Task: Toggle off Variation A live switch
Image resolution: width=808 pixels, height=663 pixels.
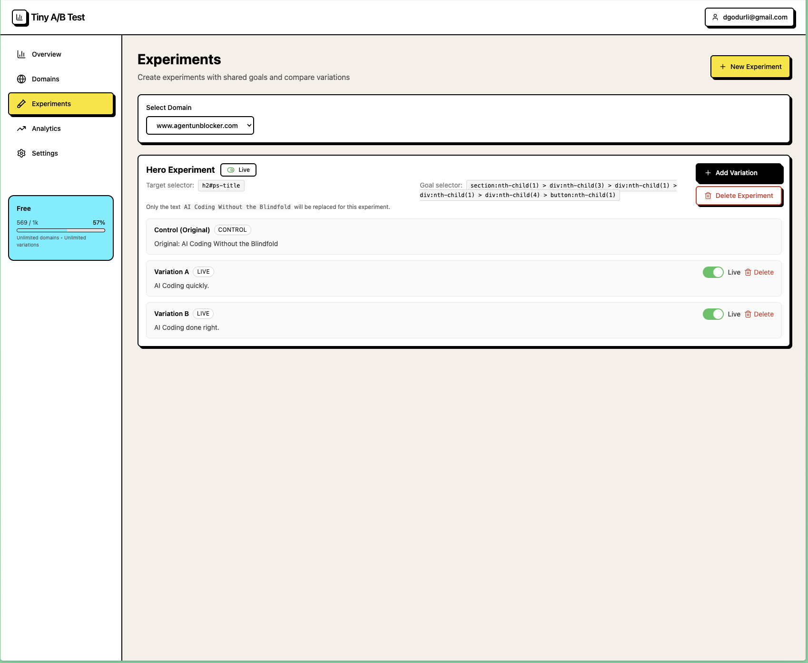Action: tap(713, 272)
